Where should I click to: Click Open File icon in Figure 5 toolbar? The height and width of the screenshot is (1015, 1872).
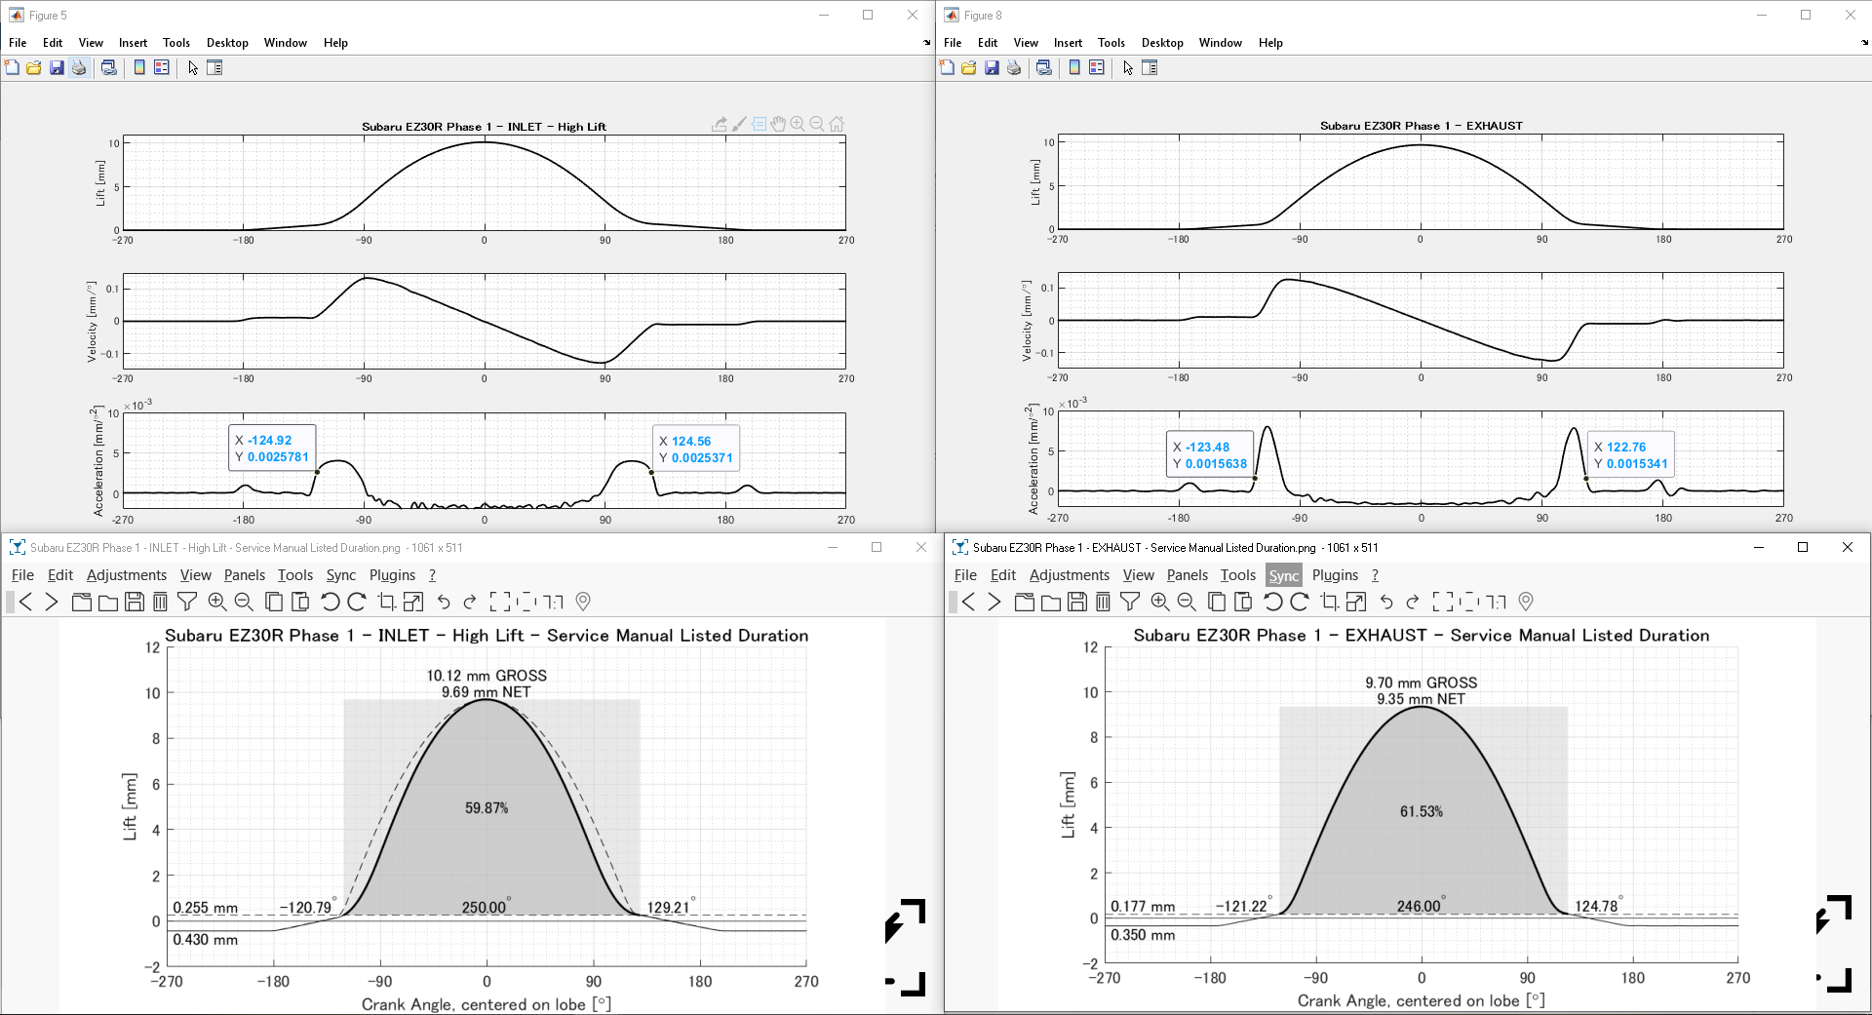click(34, 67)
